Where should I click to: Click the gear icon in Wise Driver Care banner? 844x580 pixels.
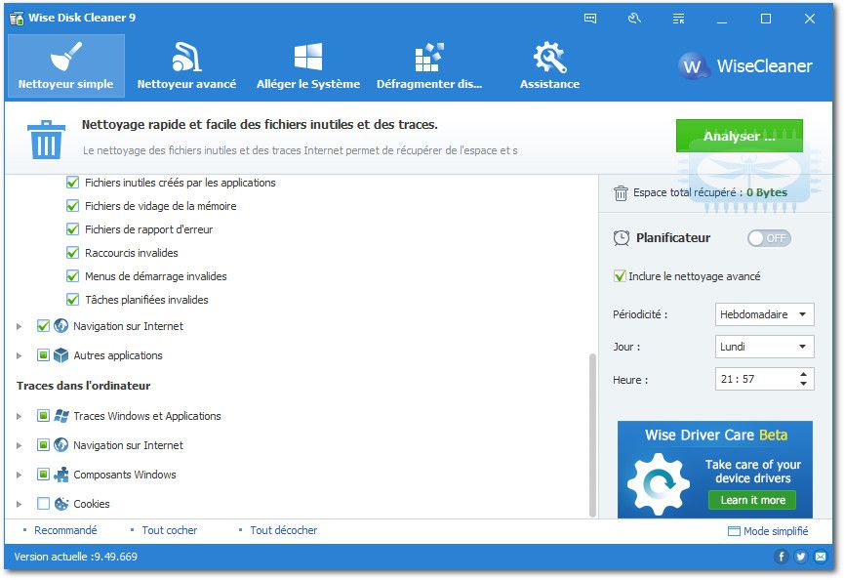(659, 484)
